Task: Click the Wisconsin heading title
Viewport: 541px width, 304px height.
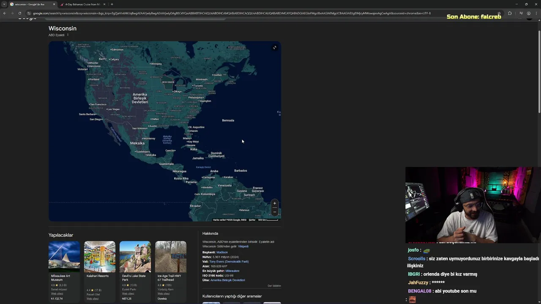Action: pyautogui.click(x=63, y=28)
